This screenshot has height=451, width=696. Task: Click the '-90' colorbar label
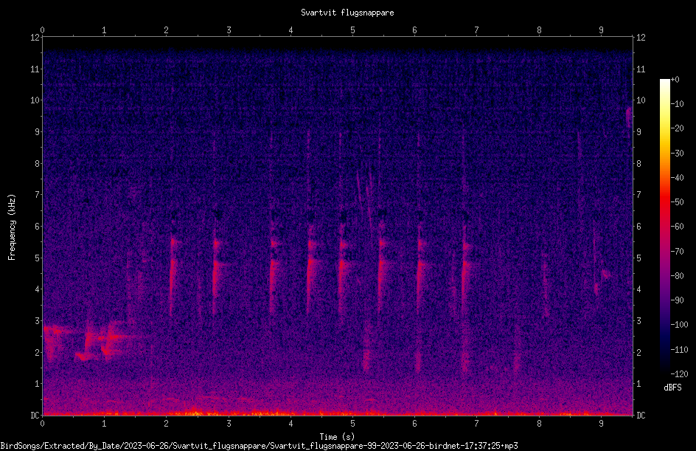[677, 300]
